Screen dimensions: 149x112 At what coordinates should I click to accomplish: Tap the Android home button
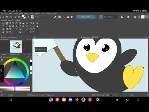[127, 100]
